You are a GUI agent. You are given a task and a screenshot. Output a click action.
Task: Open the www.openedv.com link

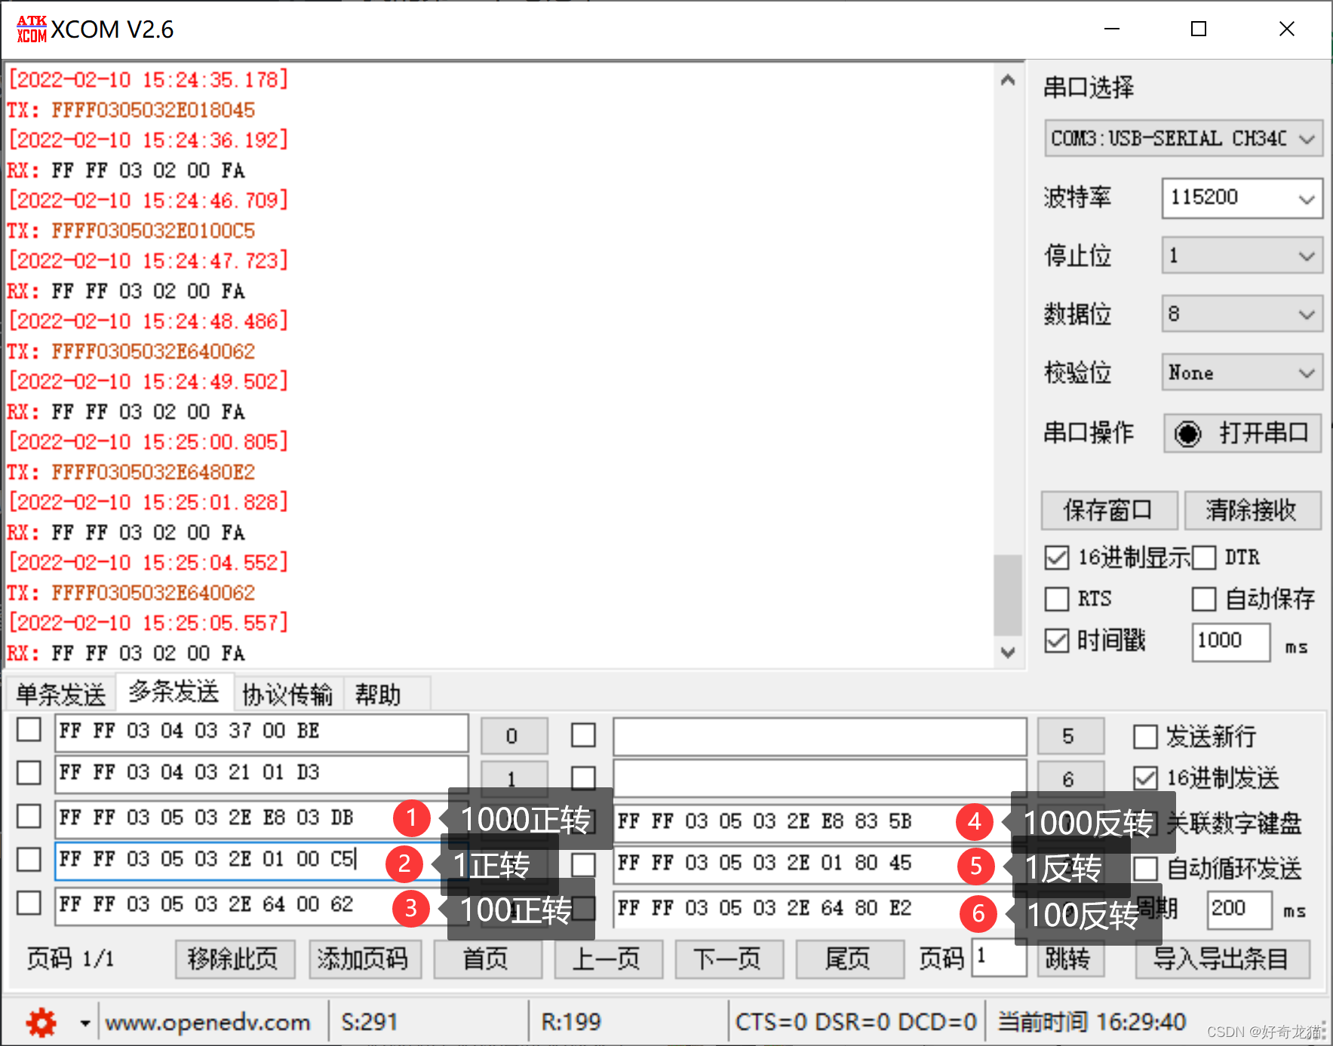[x=208, y=1023]
